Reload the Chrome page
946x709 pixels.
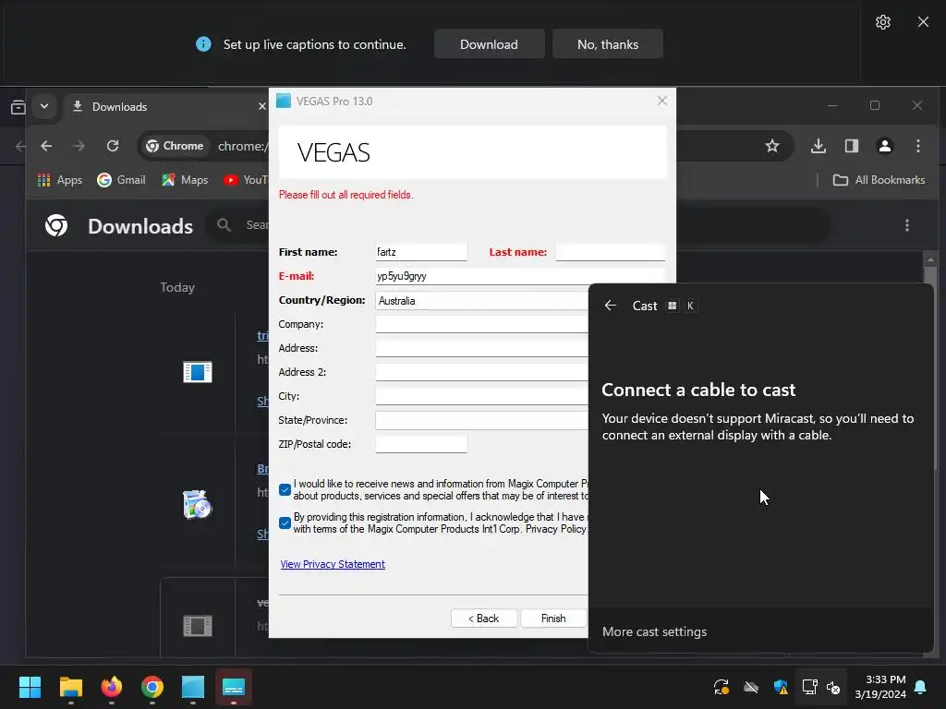[112, 146]
